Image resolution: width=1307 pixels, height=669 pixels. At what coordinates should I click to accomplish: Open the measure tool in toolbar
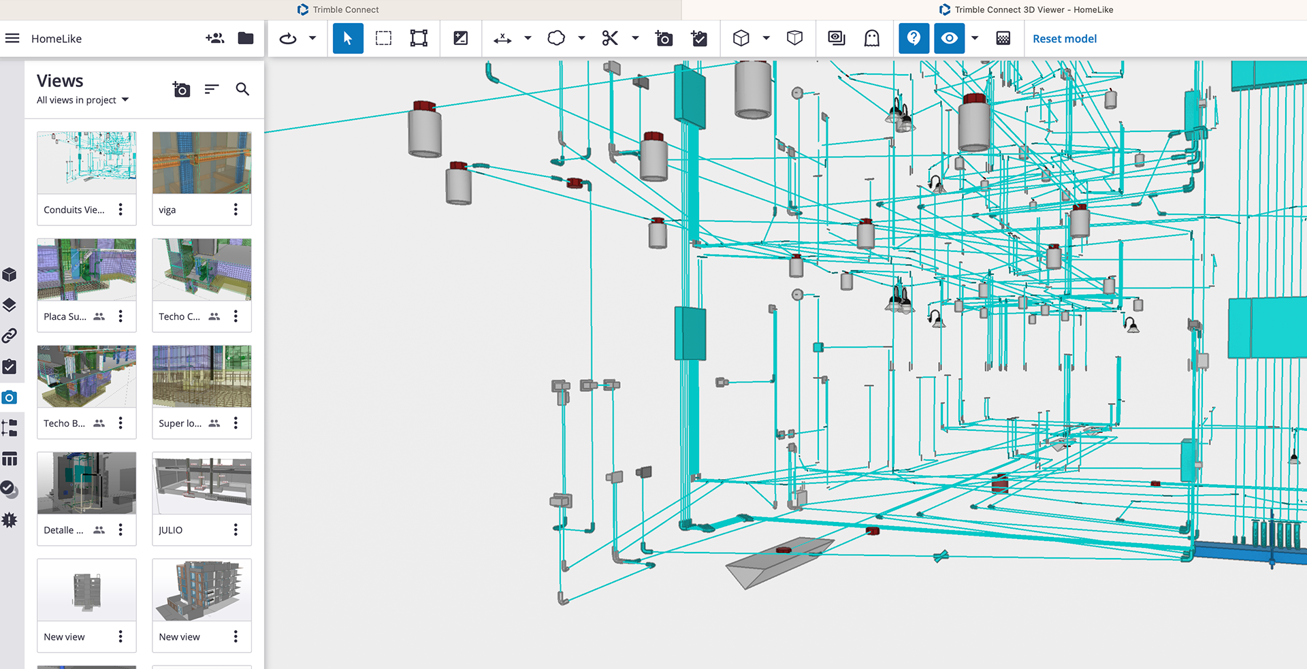pos(502,38)
